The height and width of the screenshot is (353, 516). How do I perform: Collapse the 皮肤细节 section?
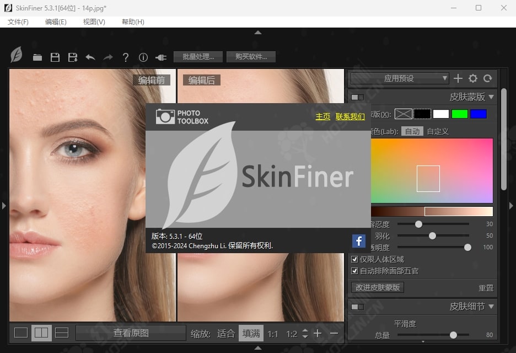(x=491, y=306)
